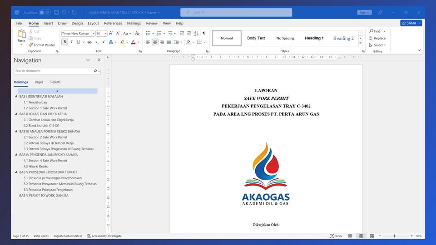Click Align Right icon
Screen dimensions: 436x245
pos(162,42)
